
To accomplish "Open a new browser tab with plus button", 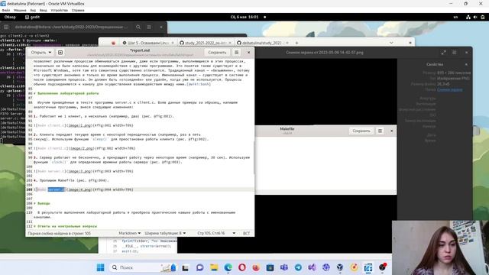I will pos(296,43).
